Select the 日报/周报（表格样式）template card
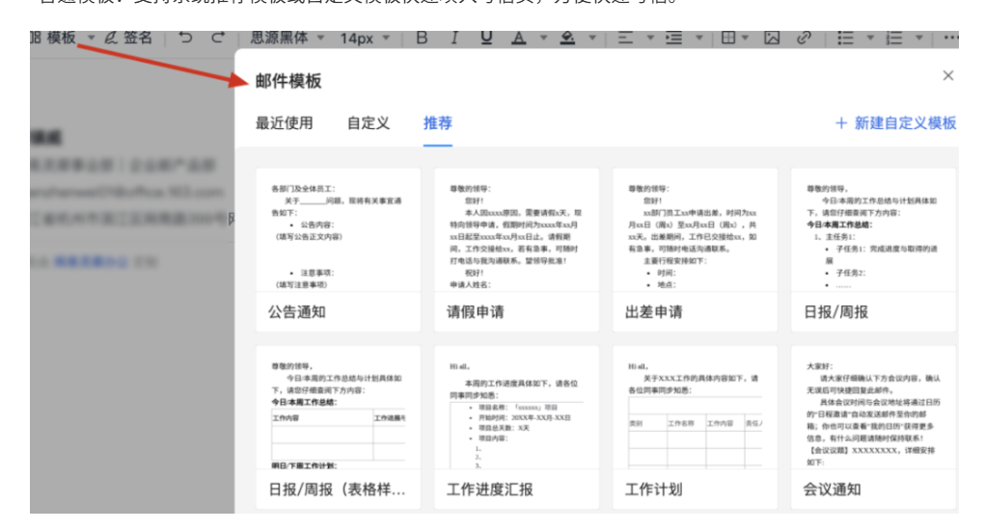Viewport: 984px width, 530px height. pos(339,427)
